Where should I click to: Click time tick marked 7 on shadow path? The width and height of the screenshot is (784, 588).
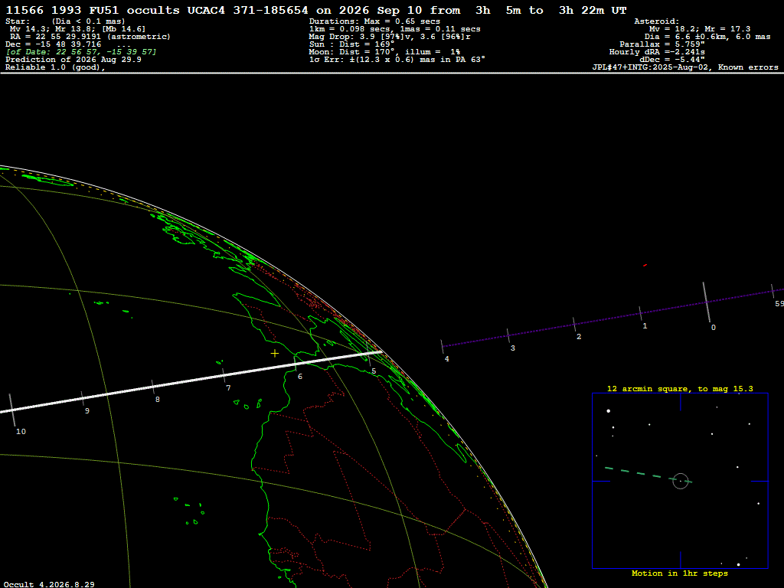click(x=224, y=375)
